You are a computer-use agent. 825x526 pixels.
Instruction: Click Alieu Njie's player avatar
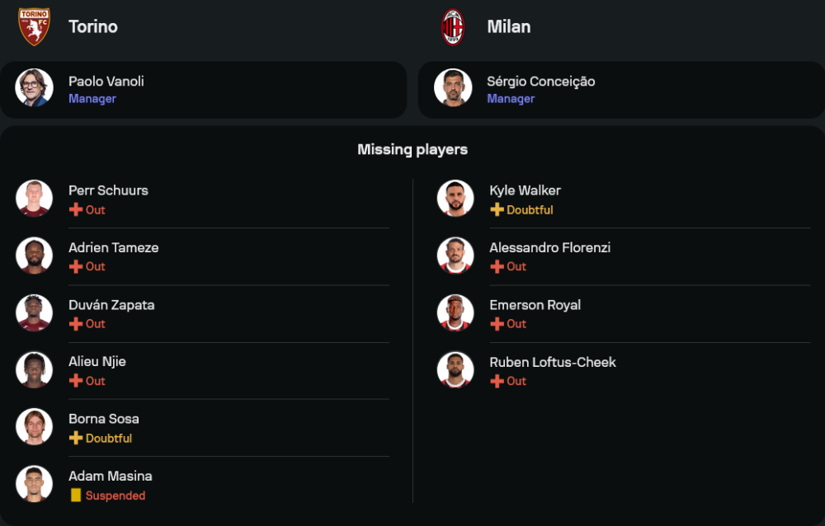click(x=35, y=370)
